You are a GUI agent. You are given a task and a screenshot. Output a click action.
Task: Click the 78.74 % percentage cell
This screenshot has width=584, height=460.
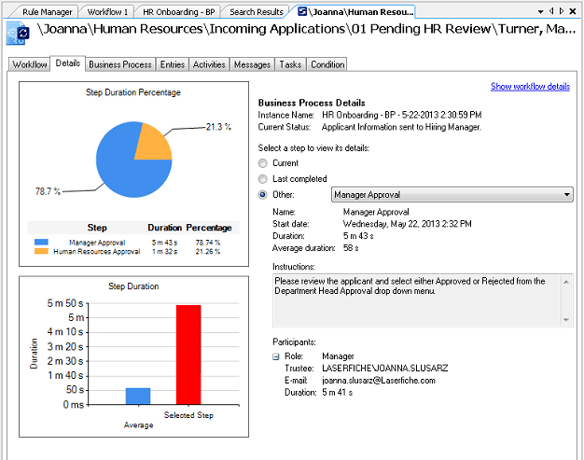click(208, 243)
